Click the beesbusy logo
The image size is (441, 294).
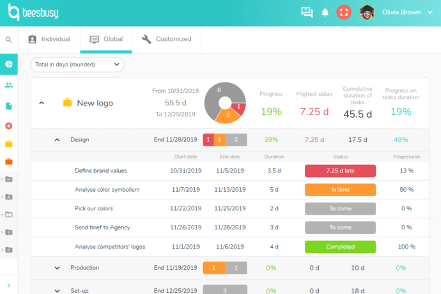33,12
